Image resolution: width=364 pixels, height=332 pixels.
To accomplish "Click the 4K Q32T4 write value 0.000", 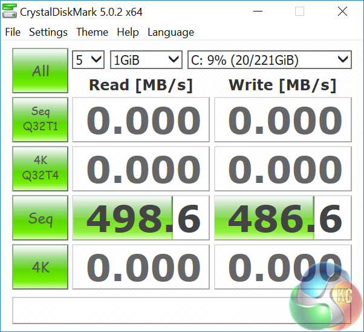I will coord(283,168).
